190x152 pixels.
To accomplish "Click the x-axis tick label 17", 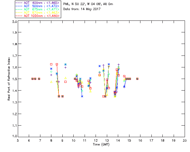I will pos(151,140).
